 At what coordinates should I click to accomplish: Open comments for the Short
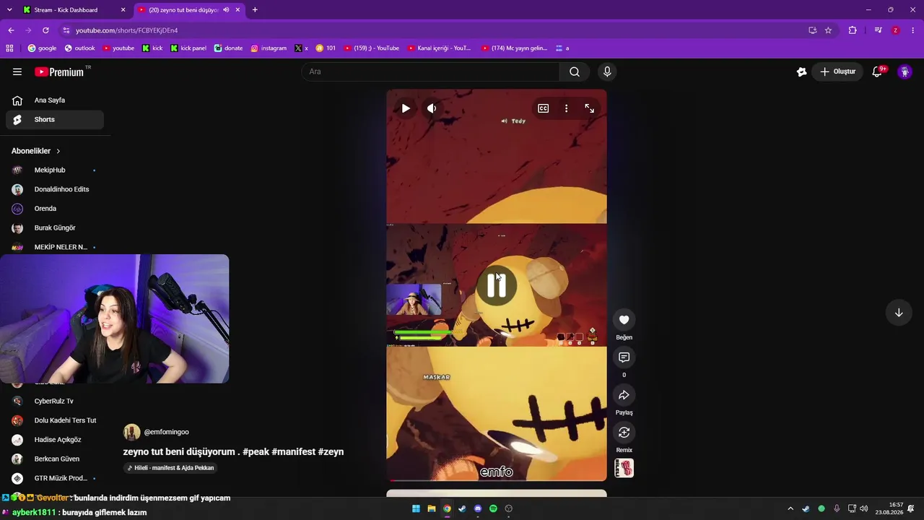(x=624, y=357)
